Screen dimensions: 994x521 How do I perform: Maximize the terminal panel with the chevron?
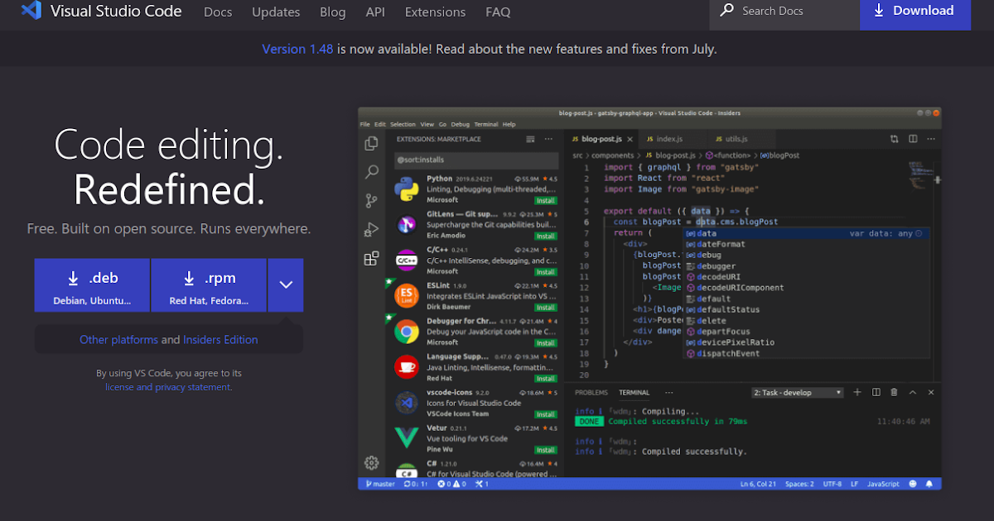point(912,392)
